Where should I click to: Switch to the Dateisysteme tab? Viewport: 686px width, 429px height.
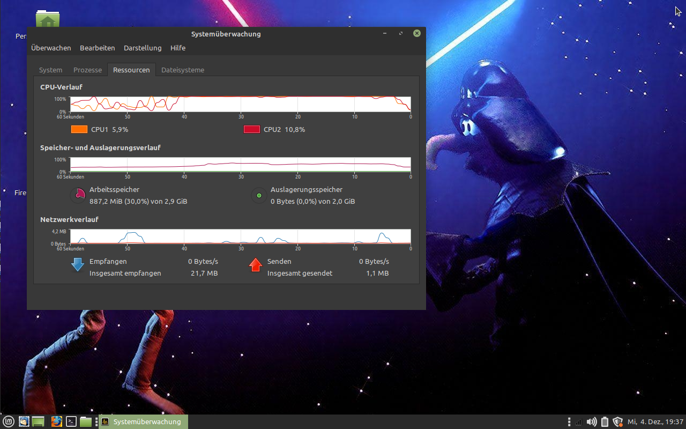[183, 70]
